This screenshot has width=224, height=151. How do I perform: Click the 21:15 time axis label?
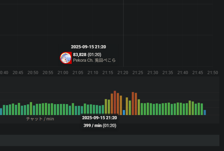pos(108,73)
